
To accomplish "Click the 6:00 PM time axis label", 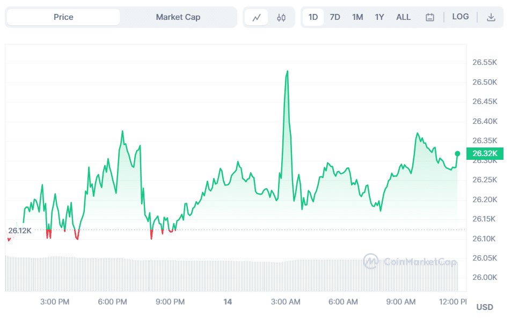I will [113, 302].
